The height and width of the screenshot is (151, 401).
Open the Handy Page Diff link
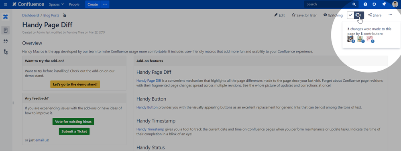(149, 81)
